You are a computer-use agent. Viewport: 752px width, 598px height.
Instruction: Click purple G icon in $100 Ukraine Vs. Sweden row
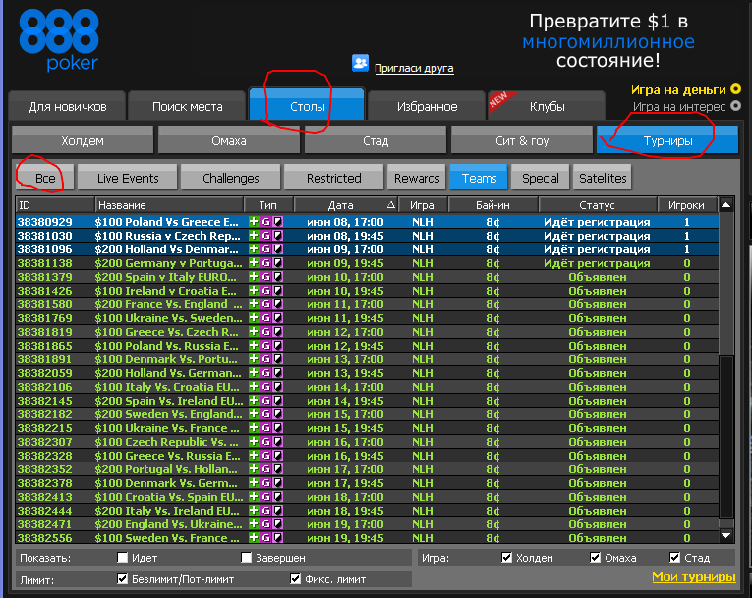pyautogui.click(x=265, y=318)
